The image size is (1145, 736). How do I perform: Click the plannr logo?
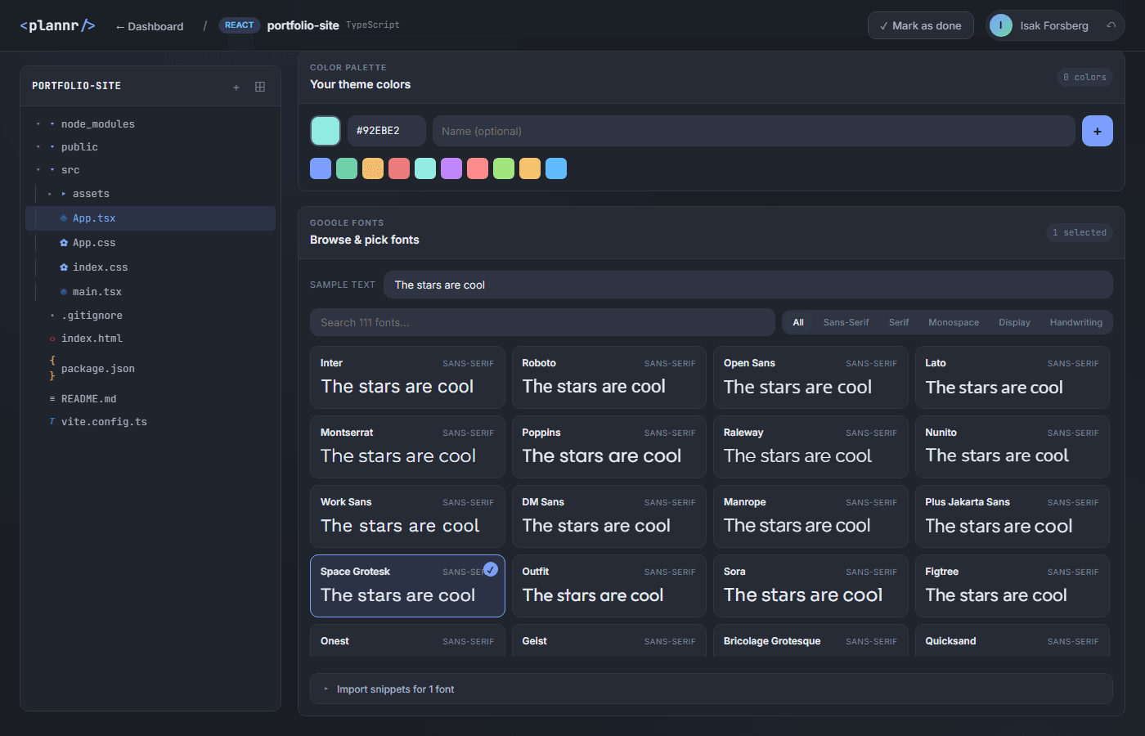[57, 25]
